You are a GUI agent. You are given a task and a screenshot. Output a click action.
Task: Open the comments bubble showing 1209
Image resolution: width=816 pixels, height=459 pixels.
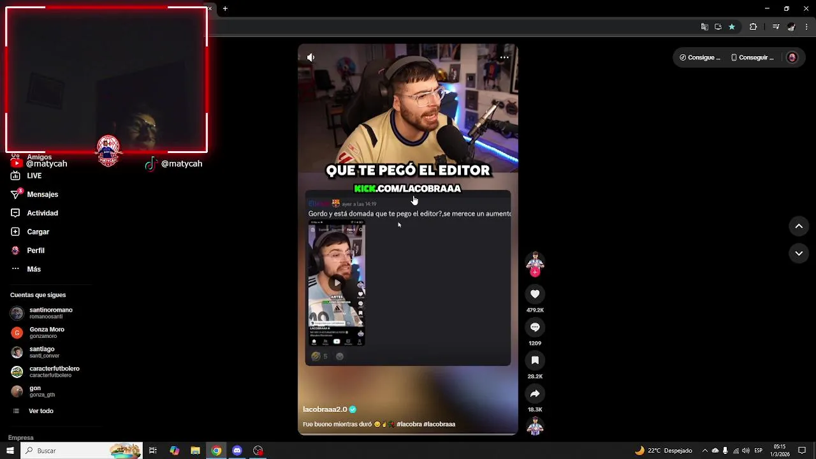pos(535,327)
